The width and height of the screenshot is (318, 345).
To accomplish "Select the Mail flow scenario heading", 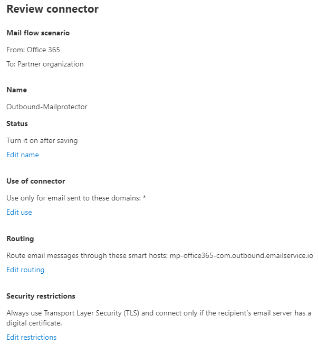I will pos(38,33).
